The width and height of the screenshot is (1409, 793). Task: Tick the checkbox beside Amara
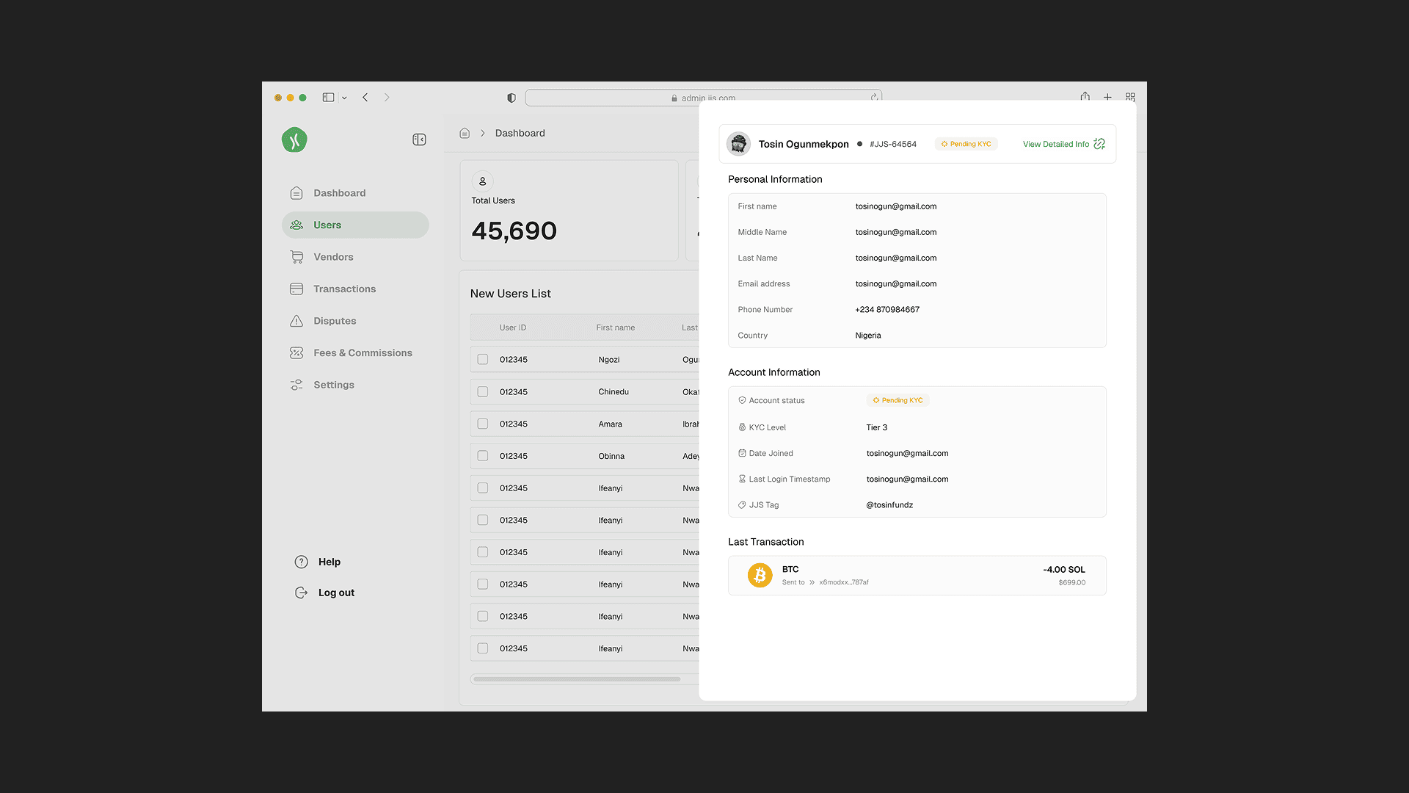coord(483,424)
